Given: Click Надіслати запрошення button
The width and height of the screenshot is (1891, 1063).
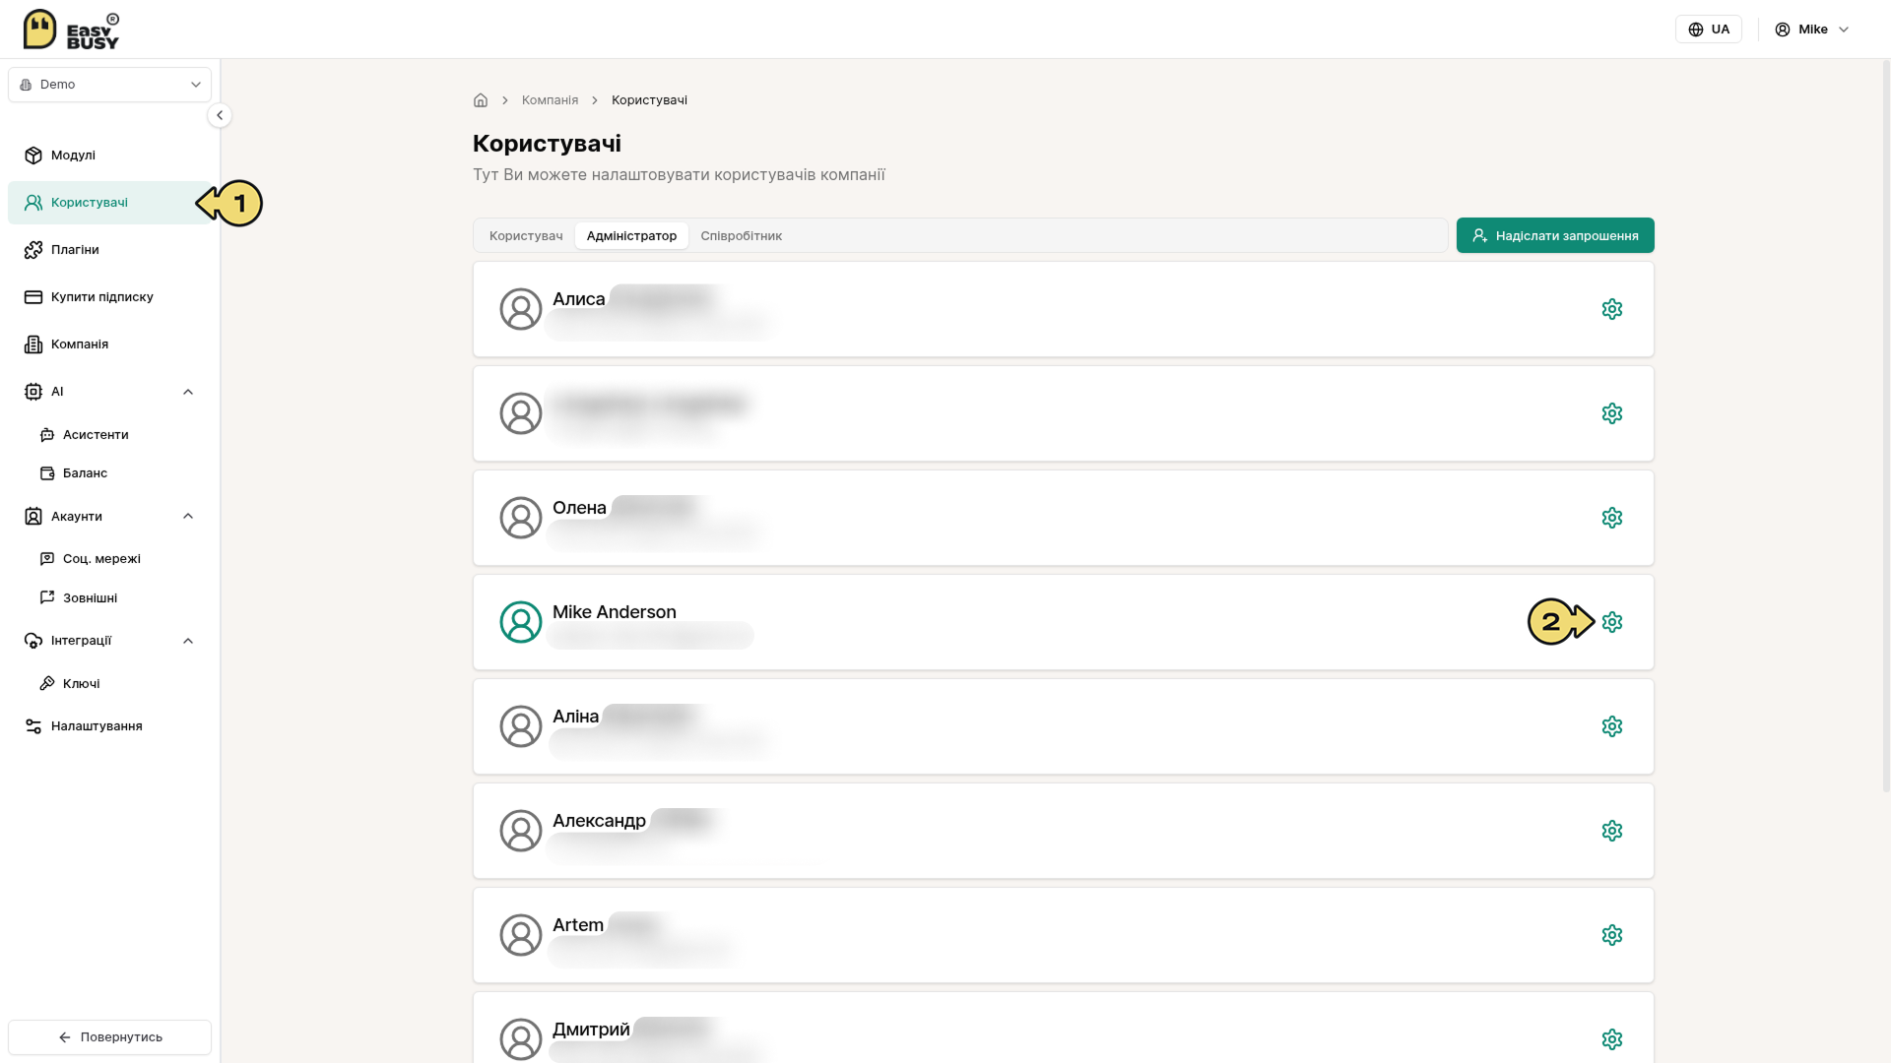Looking at the screenshot, I should (1555, 235).
